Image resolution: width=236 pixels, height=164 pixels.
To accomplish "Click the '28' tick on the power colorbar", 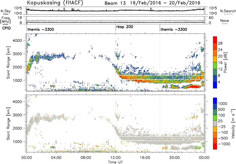I will pyautogui.click(x=220, y=43).
